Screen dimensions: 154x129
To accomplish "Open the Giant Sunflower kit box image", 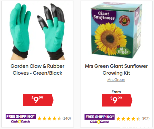I will coord(116,30).
